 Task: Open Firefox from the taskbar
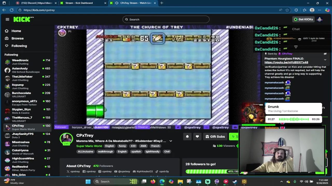pyautogui.click(x=153, y=182)
